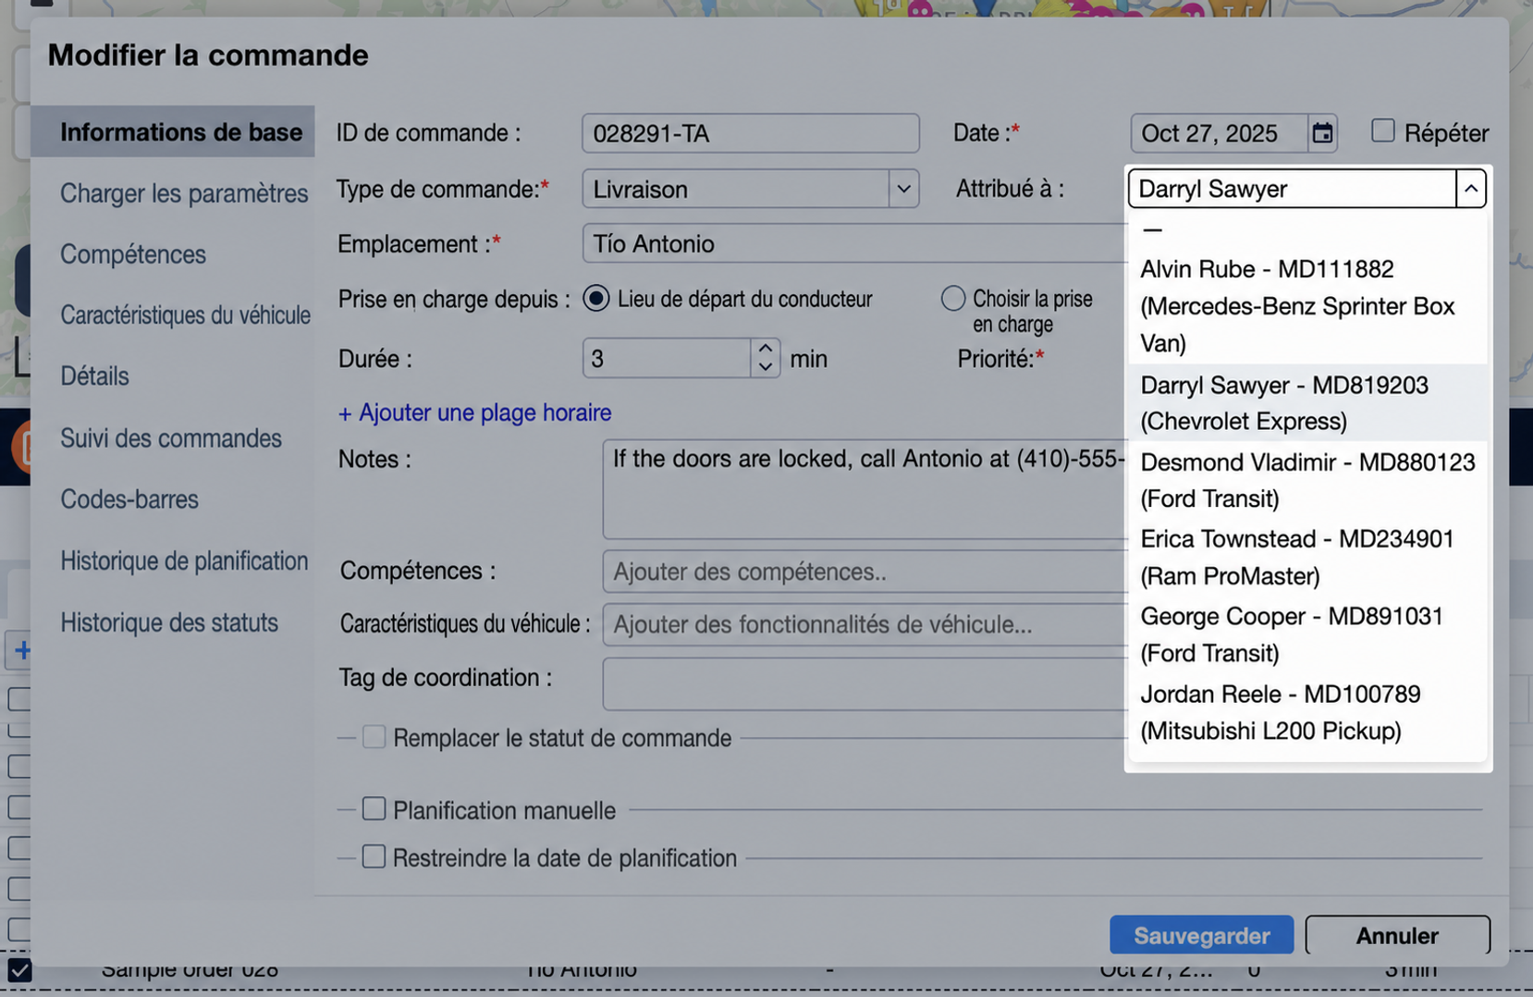Open Suivi des commandes tab
Viewport: 1533px width, 997px height.
pos(171,438)
